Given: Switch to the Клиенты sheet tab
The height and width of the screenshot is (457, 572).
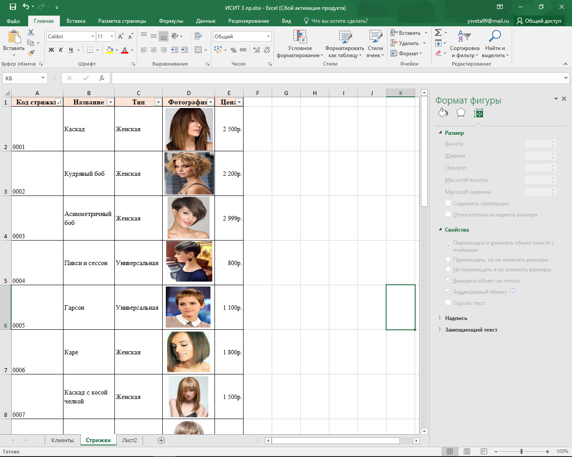Looking at the screenshot, I should pos(62,440).
